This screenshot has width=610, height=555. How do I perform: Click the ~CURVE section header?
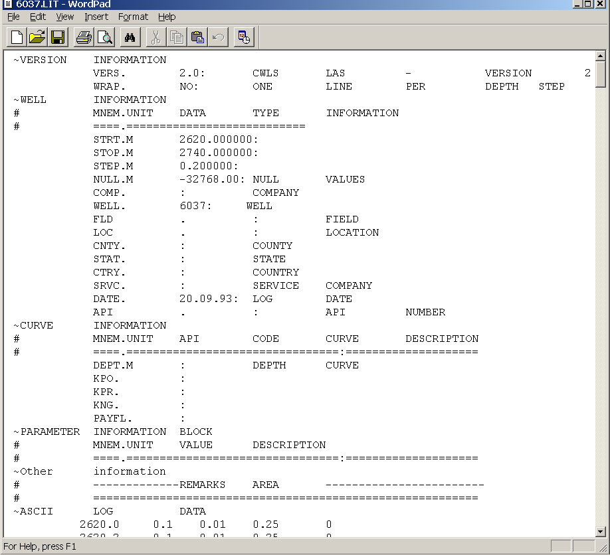(x=33, y=325)
